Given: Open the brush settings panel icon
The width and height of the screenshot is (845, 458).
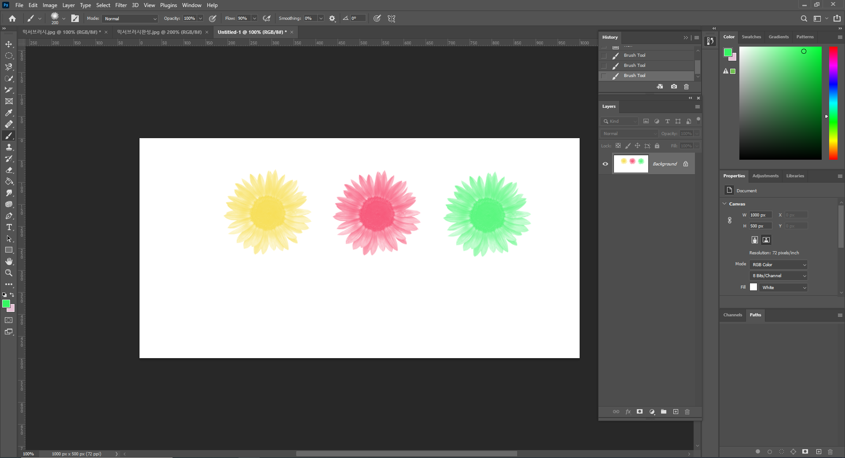Looking at the screenshot, I should (75, 18).
